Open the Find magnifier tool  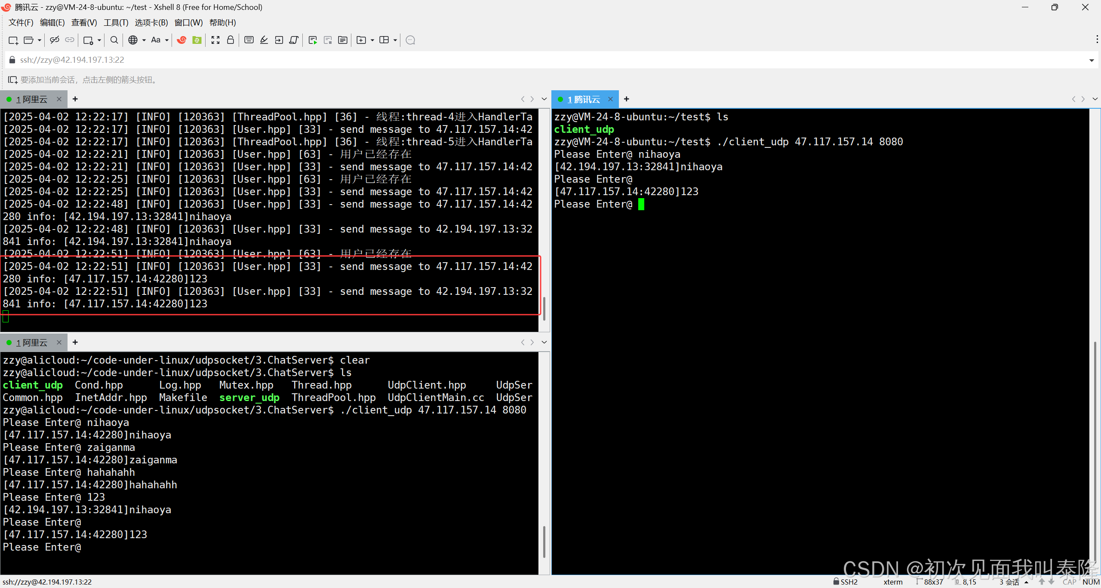click(x=114, y=40)
